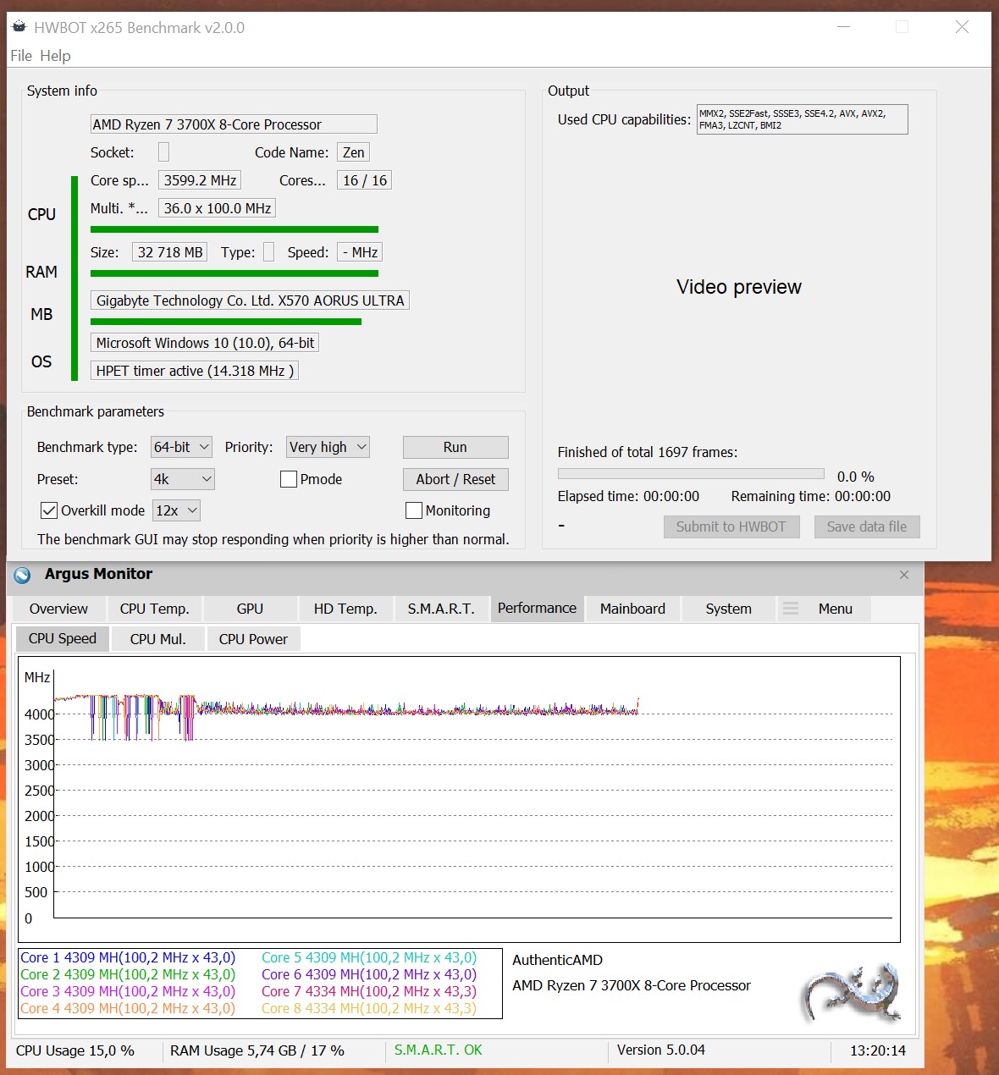Click the Code Name field showing Zen
The image size is (999, 1075).
coord(354,152)
